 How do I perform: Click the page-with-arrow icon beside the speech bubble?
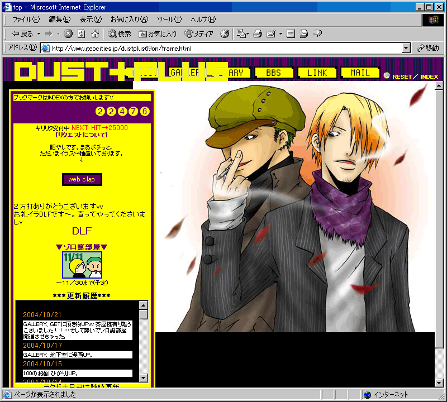pyautogui.click(x=304, y=33)
